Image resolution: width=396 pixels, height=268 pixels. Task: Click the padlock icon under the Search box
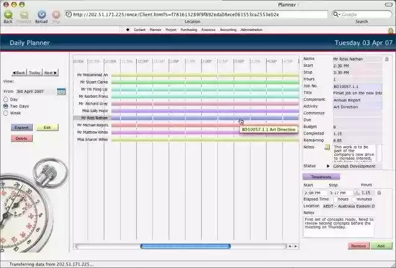(x=390, y=31)
